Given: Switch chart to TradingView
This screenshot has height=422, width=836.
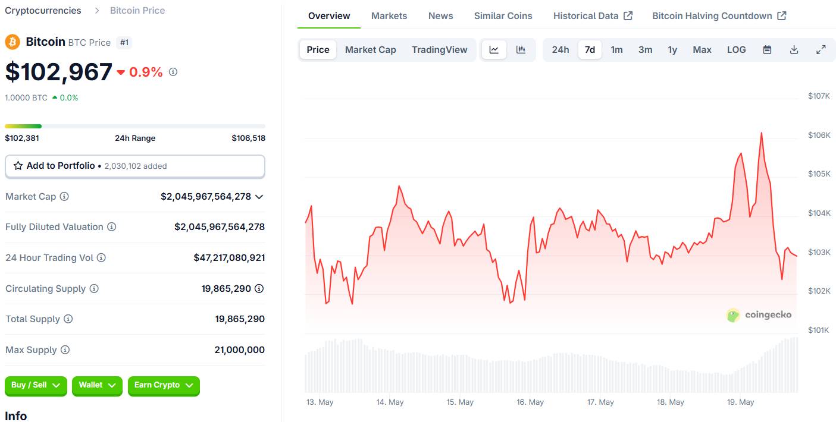Looking at the screenshot, I should (440, 50).
